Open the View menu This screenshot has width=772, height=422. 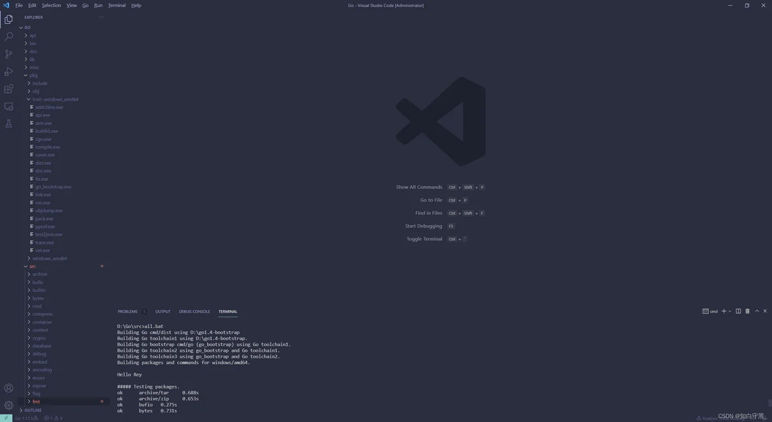tap(71, 5)
